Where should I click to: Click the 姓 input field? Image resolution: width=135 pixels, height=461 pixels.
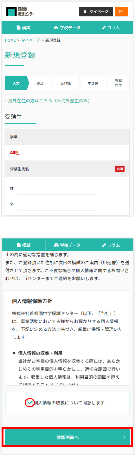[56, 188]
